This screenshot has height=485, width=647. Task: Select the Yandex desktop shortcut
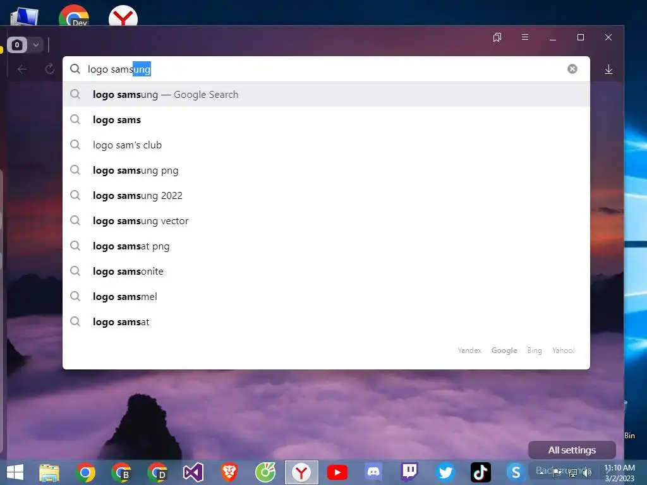(123, 16)
